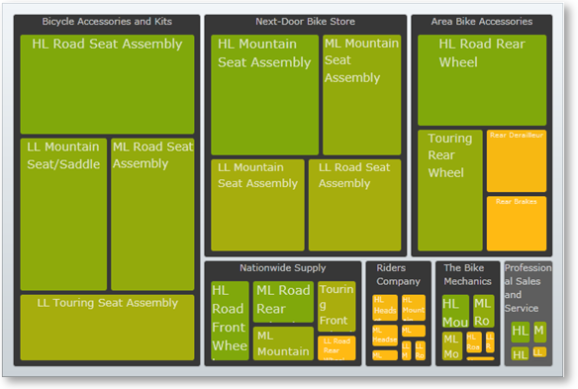578x389 pixels.
Task: Select the LL R tile in Bike Mechanics
Action: coord(490,342)
